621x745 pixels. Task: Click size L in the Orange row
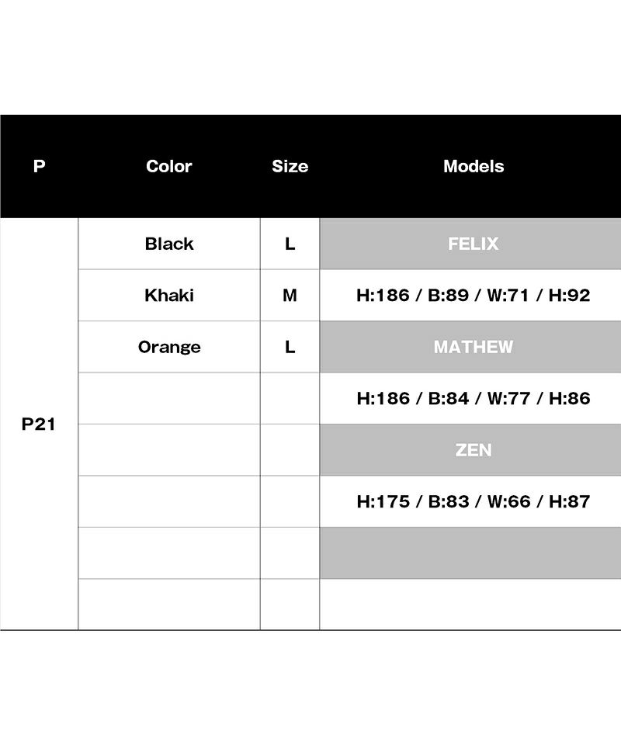tap(290, 347)
